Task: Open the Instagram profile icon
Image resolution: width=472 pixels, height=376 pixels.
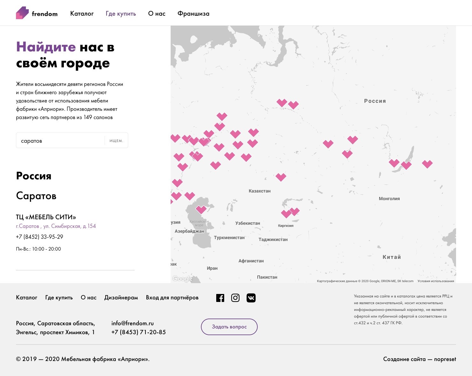Action: [235, 298]
